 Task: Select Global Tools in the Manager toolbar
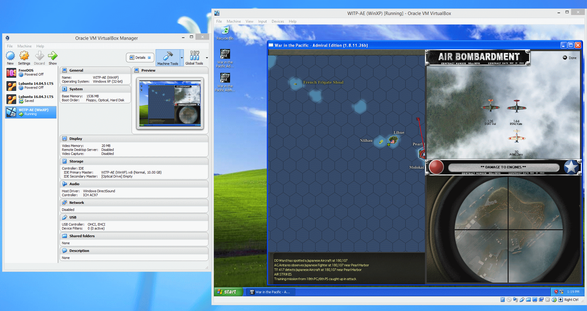(x=194, y=58)
